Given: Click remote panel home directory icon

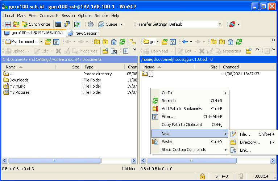Looking at the screenshot, I should (x=230, y=42).
